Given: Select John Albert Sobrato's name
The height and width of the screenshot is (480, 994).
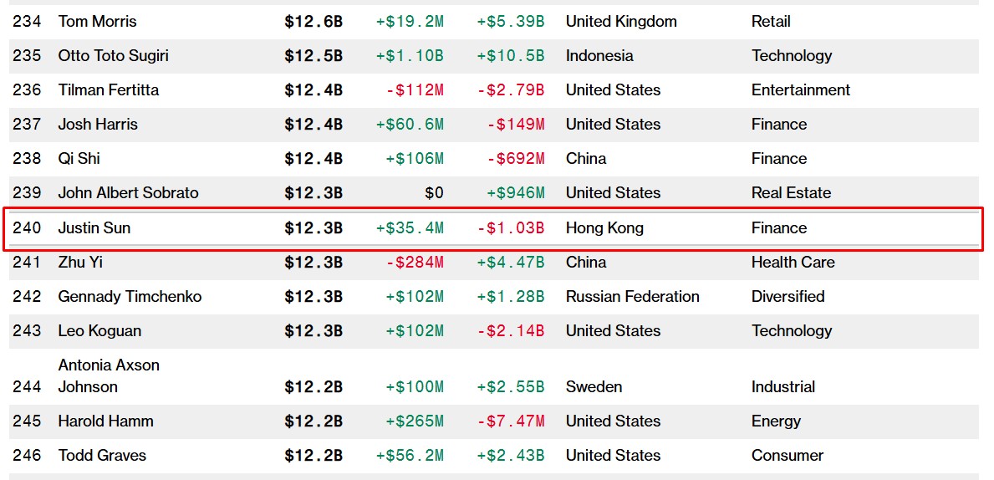Looking at the screenshot, I should (128, 192).
